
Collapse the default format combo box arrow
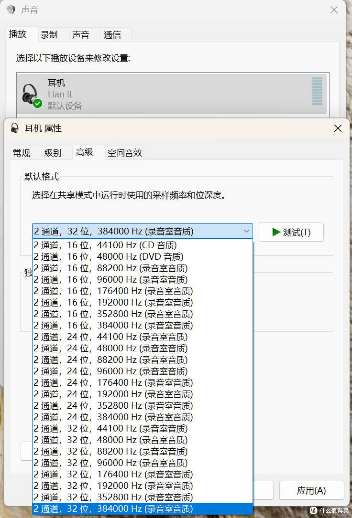246,231
